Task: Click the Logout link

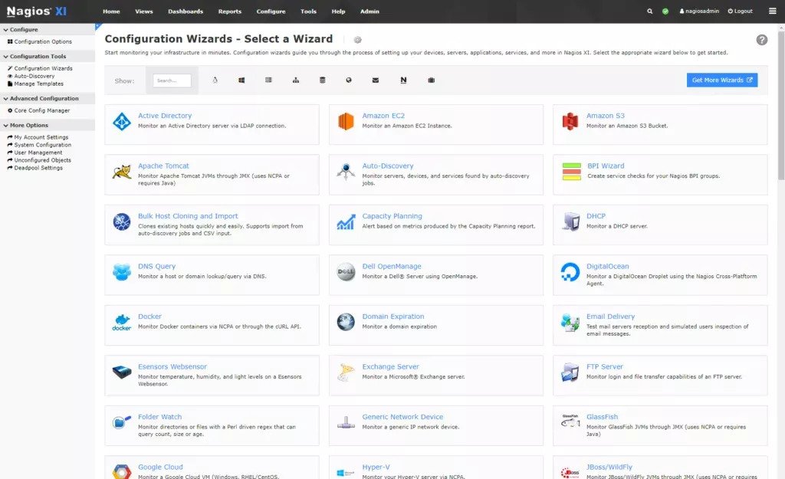Action: (x=740, y=11)
